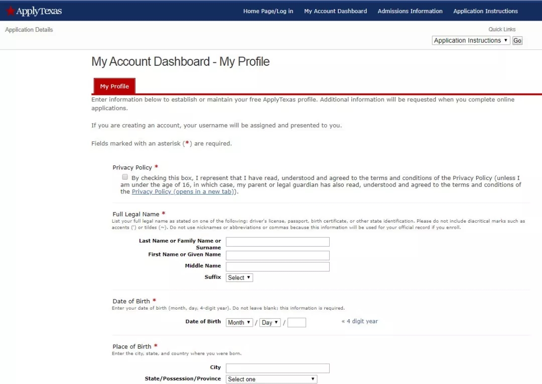Expand the Quick Links dropdown

point(471,41)
